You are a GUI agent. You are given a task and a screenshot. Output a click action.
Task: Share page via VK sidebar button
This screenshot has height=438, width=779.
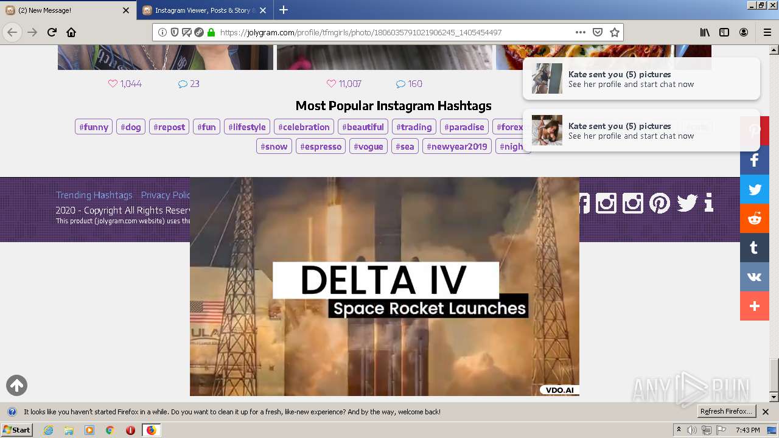coord(755,277)
